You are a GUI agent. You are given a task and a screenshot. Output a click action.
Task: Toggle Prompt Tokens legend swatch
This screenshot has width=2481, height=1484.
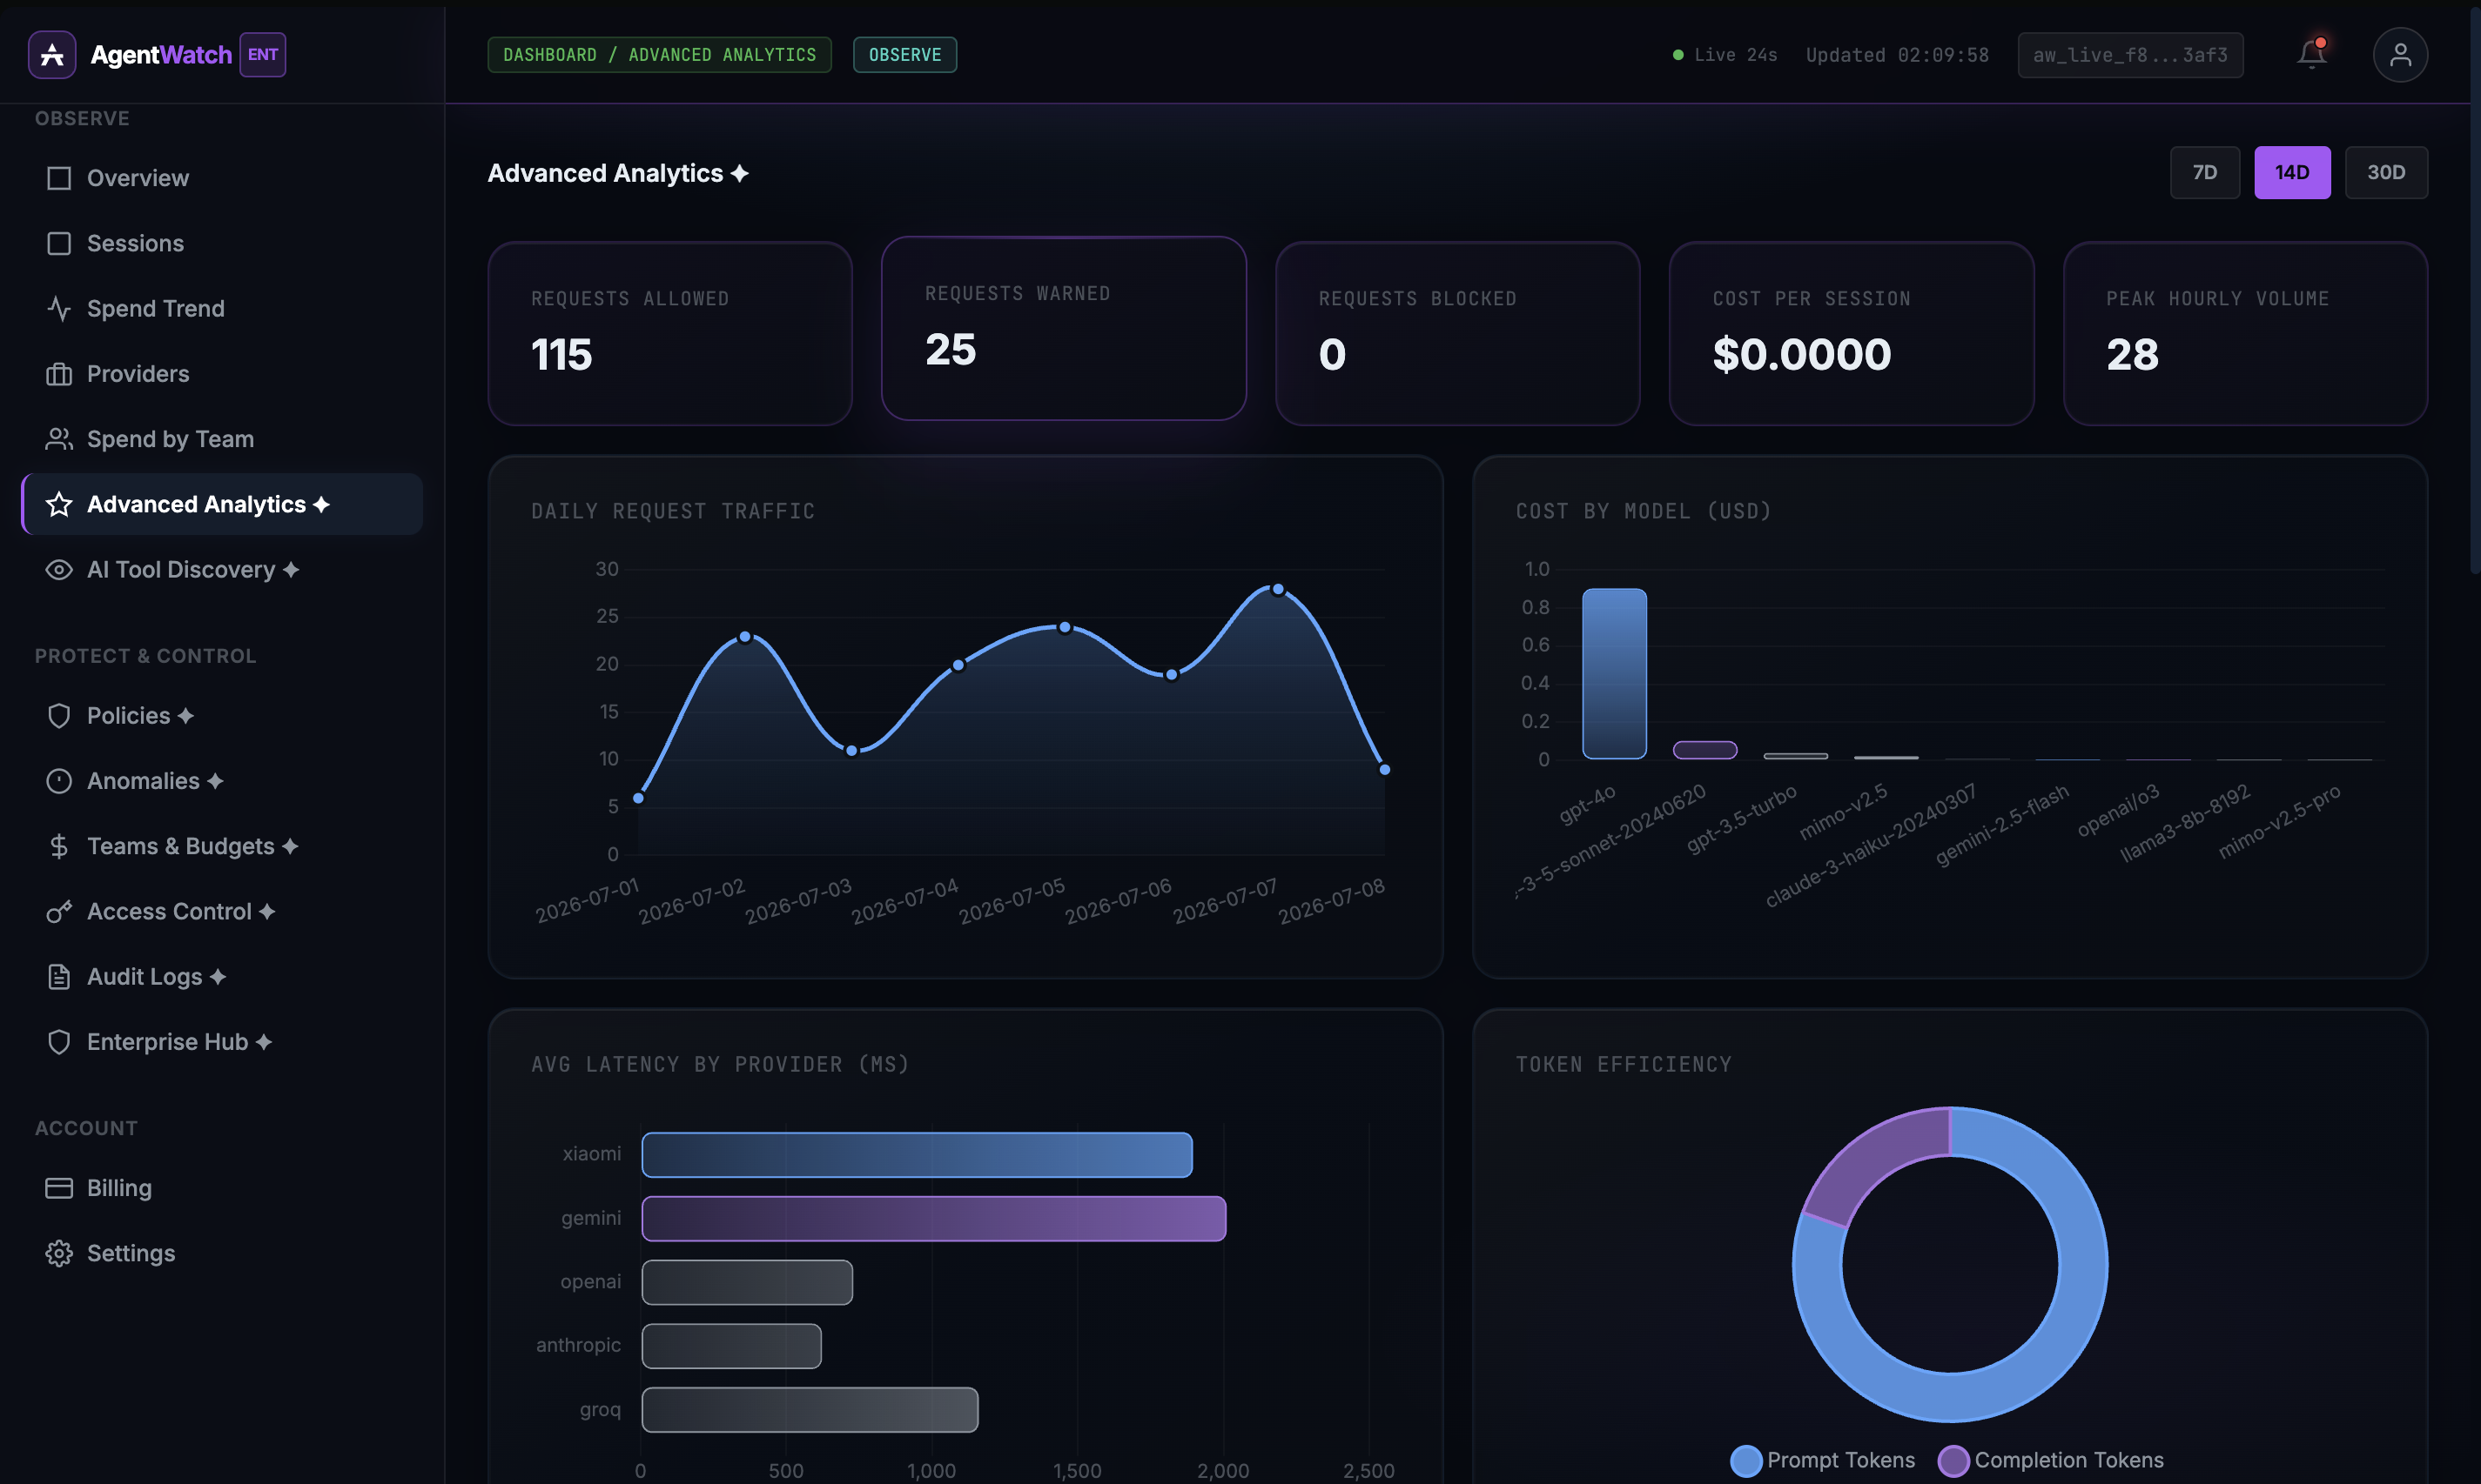(1745, 1460)
